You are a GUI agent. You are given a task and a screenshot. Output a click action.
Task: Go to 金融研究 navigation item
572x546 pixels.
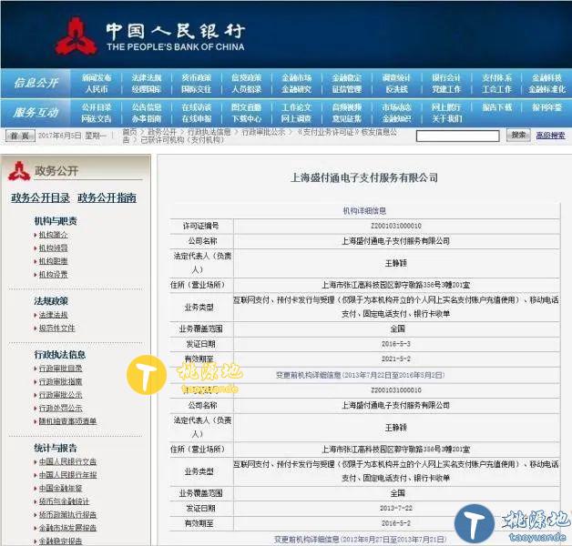(297, 89)
